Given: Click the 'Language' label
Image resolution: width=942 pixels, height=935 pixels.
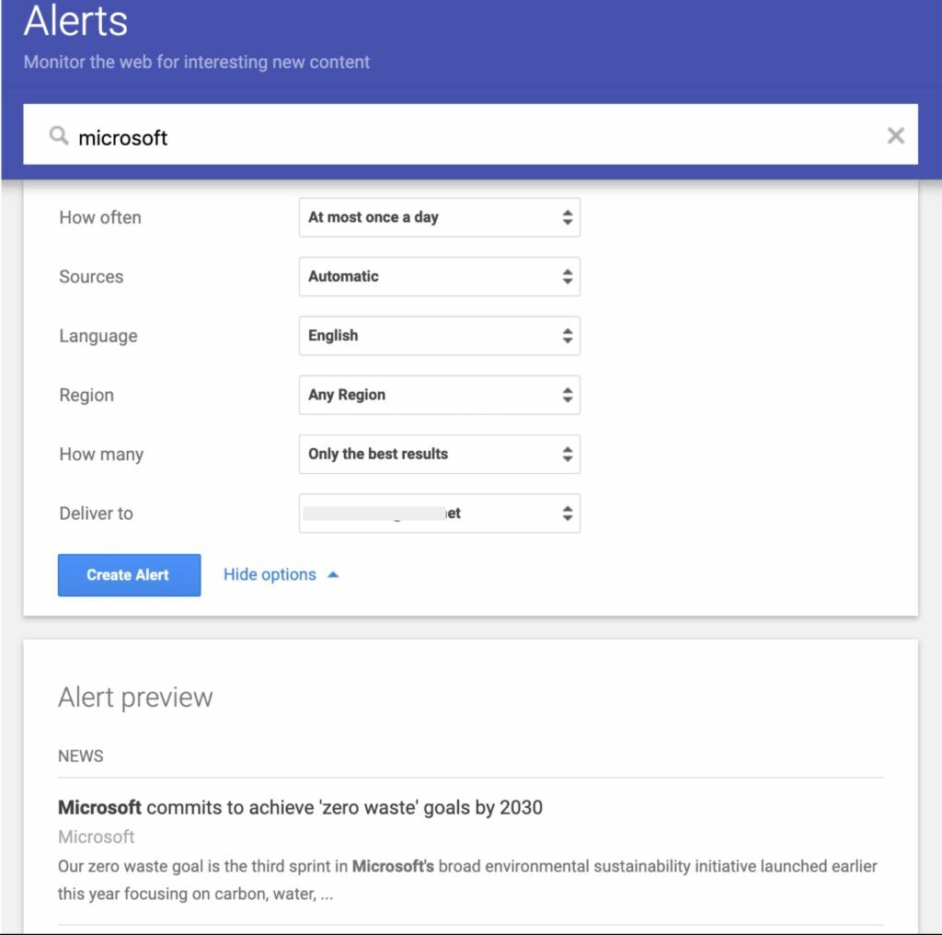Looking at the screenshot, I should pos(98,336).
